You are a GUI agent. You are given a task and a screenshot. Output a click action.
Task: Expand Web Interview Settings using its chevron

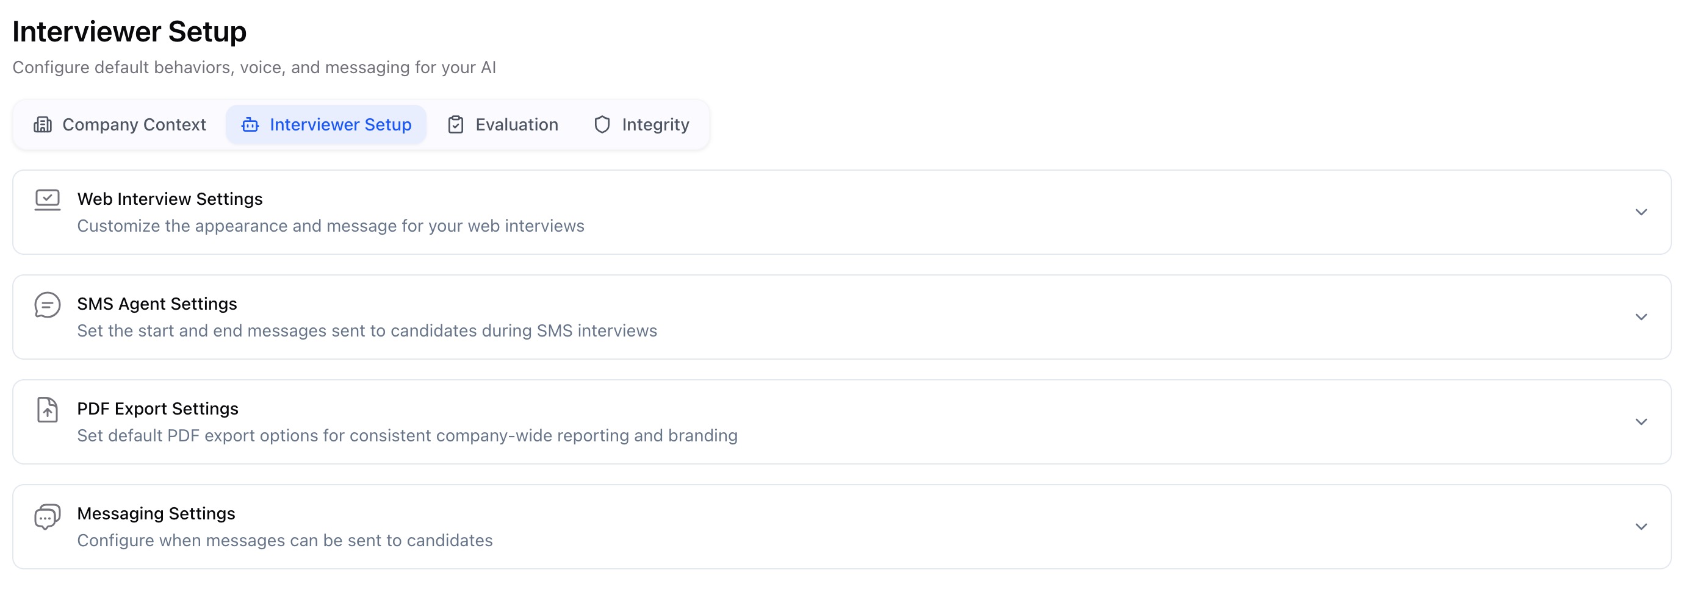point(1640,212)
